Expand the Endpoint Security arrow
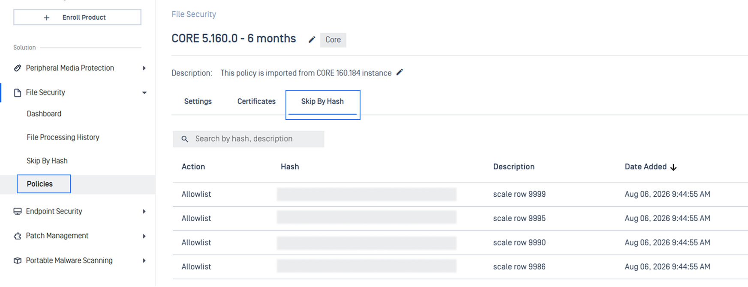 pos(144,211)
